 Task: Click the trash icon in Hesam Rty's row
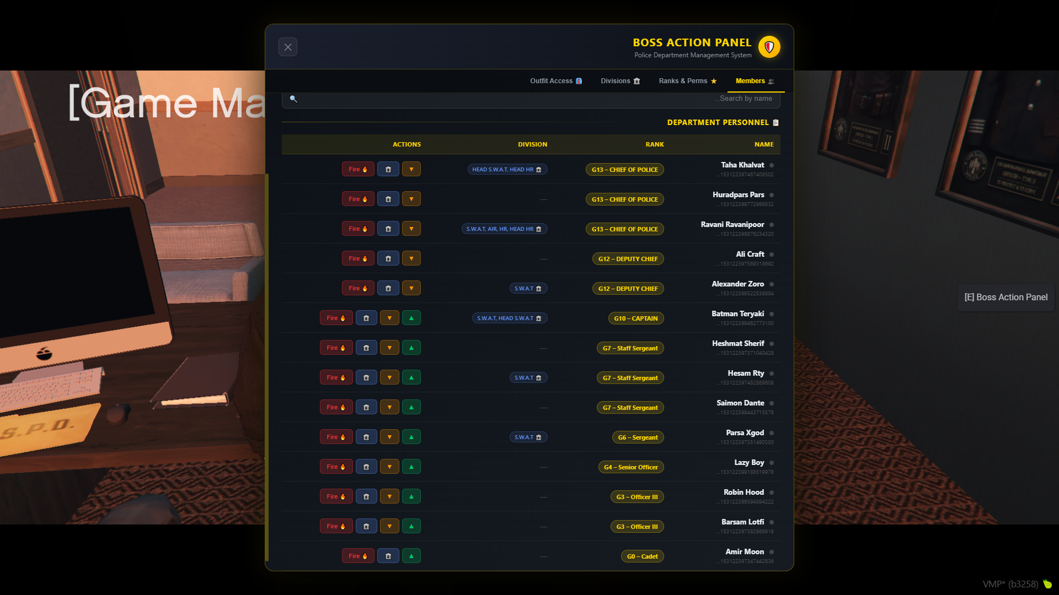click(366, 377)
